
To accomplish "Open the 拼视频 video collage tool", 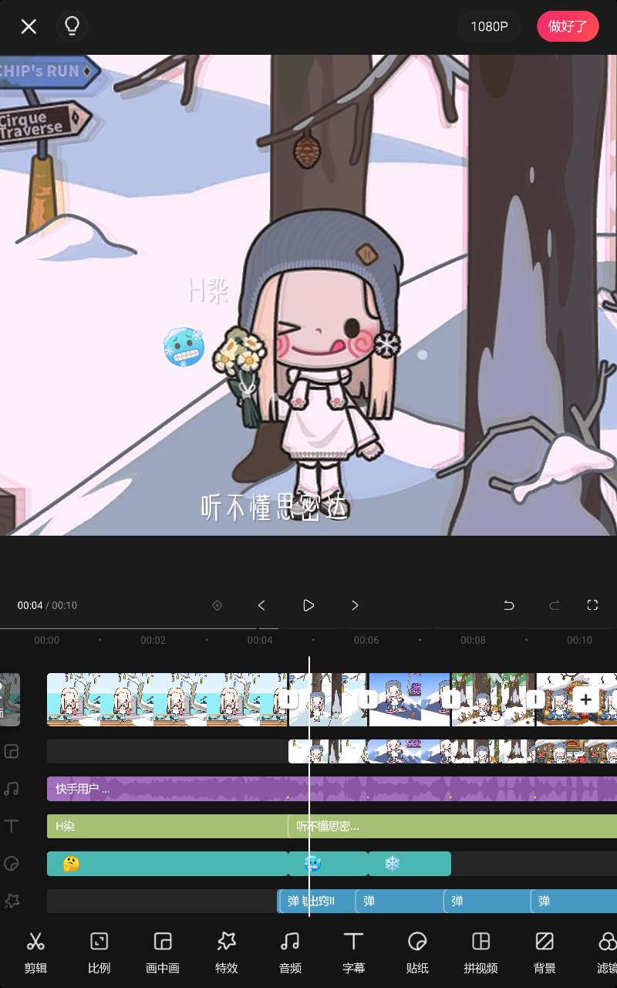I will click(480, 951).
